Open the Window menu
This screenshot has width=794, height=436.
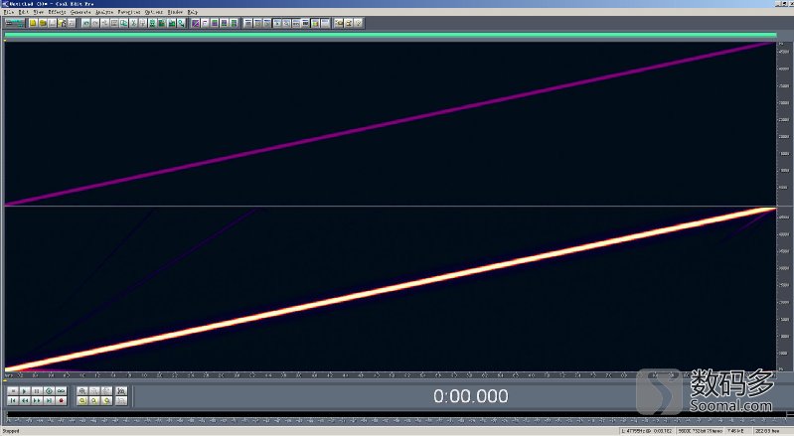[175, 12]
